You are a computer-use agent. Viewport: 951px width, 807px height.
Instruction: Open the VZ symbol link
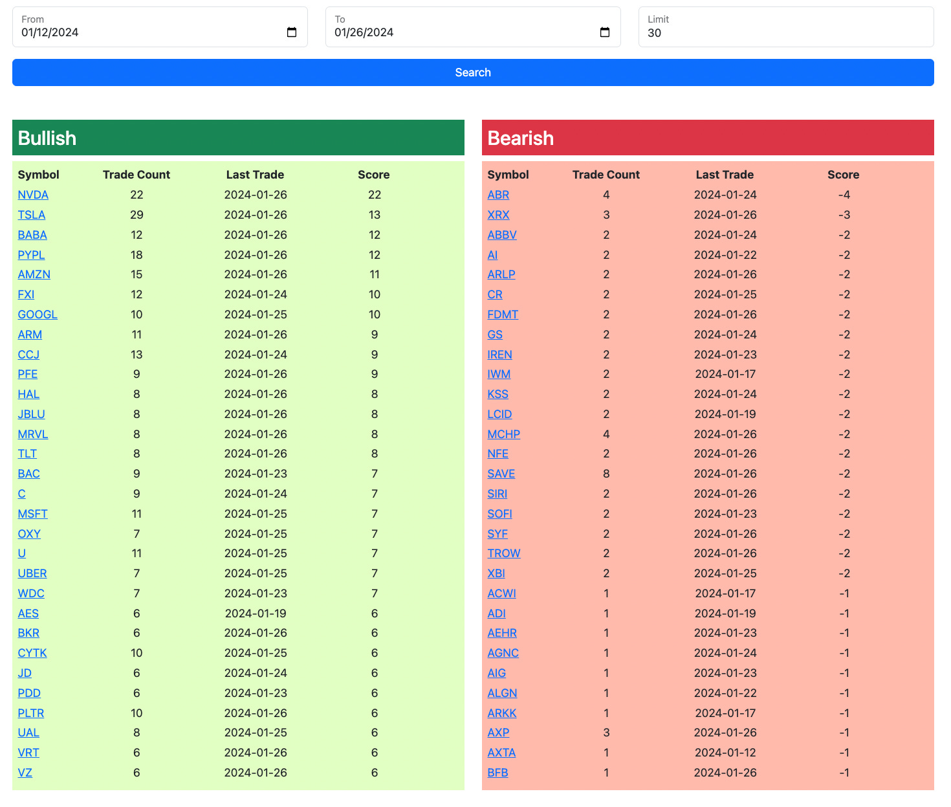(x=25, y=773)
